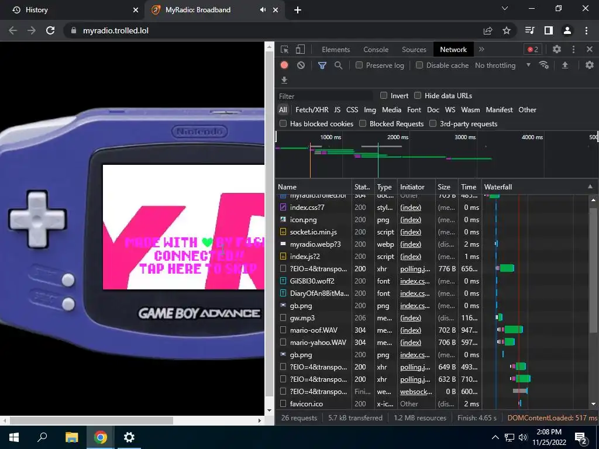Image resolution: width=599 pixels, height=449 pixels.
Task: Switch to the Elements tab
Action: coord(336,50)
